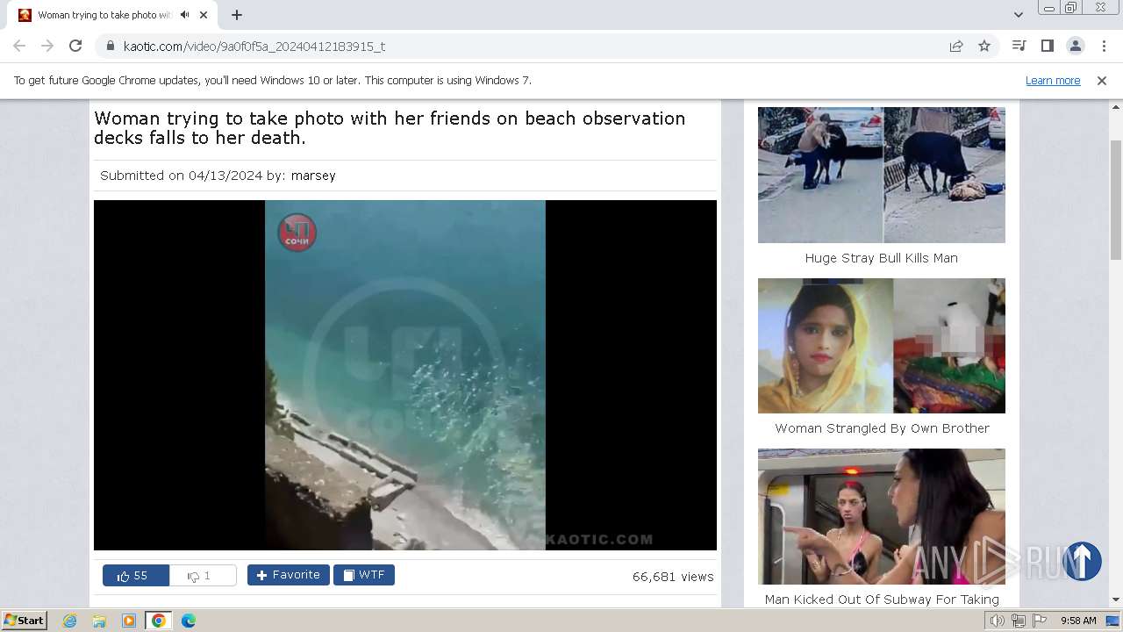Open media control icon in toolbar
The width and height of the screenshot is (1123, 632).
1019,46
